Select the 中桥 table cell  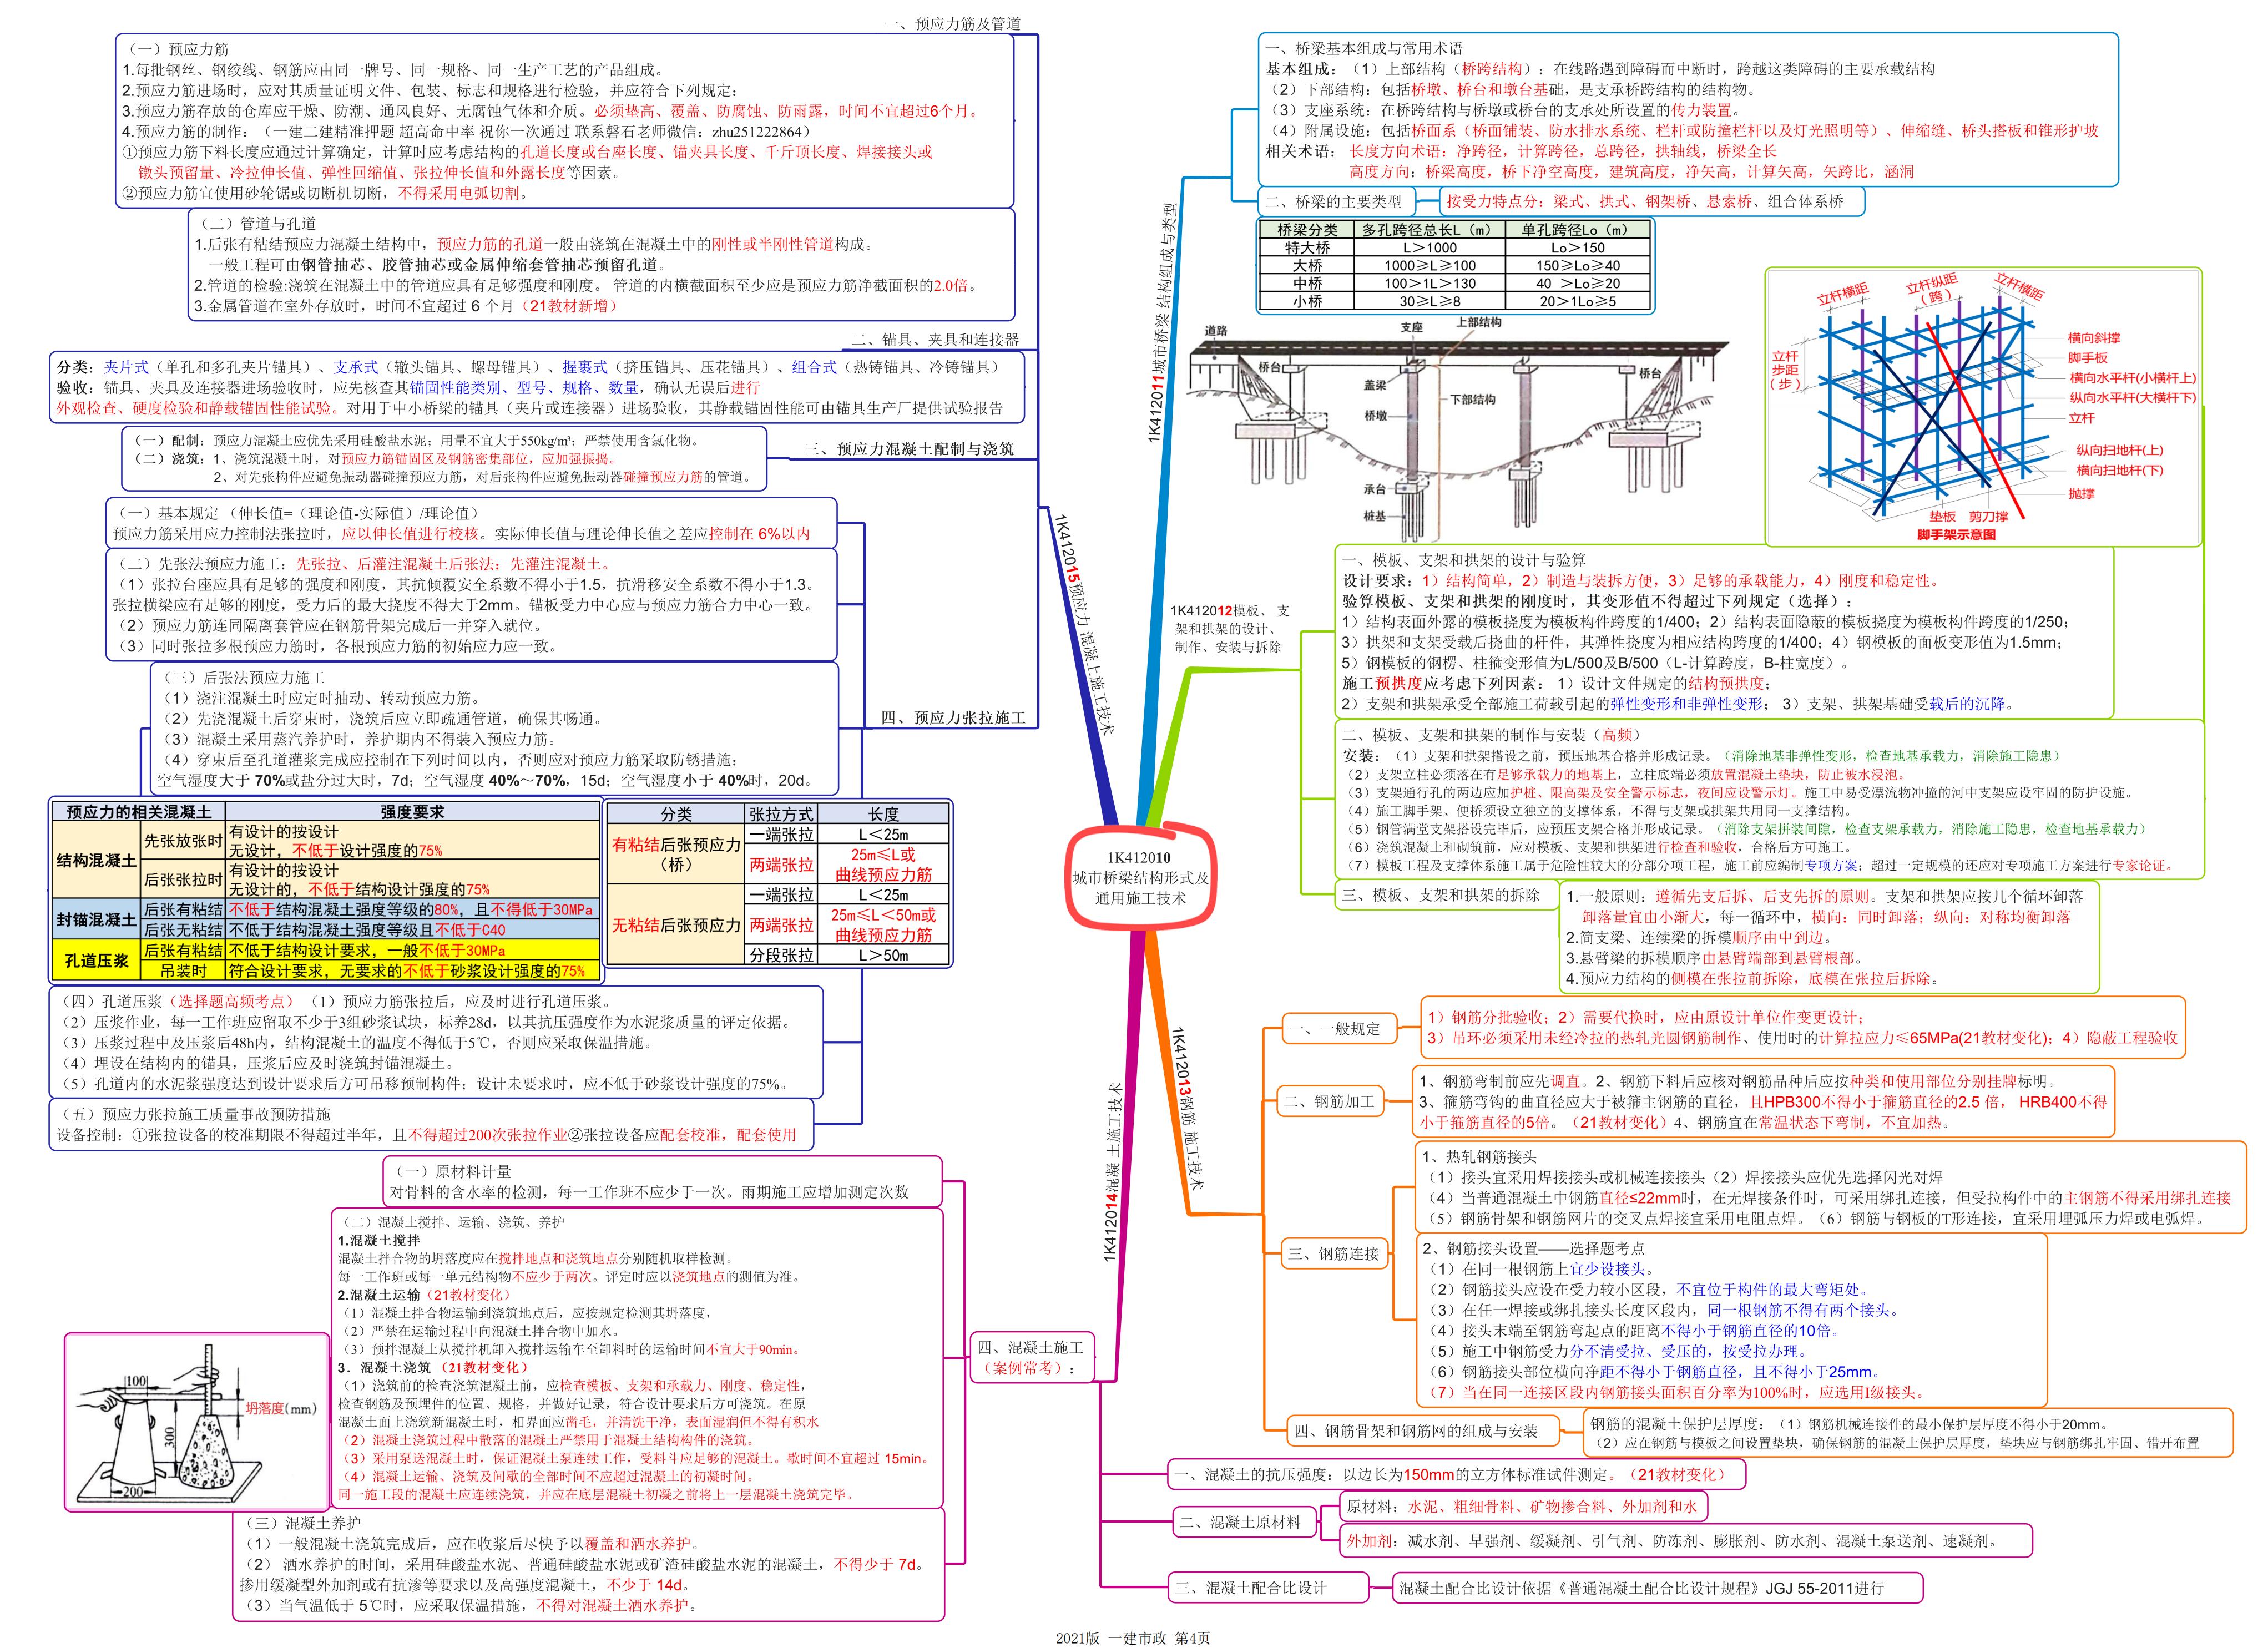click(1307, 283)
